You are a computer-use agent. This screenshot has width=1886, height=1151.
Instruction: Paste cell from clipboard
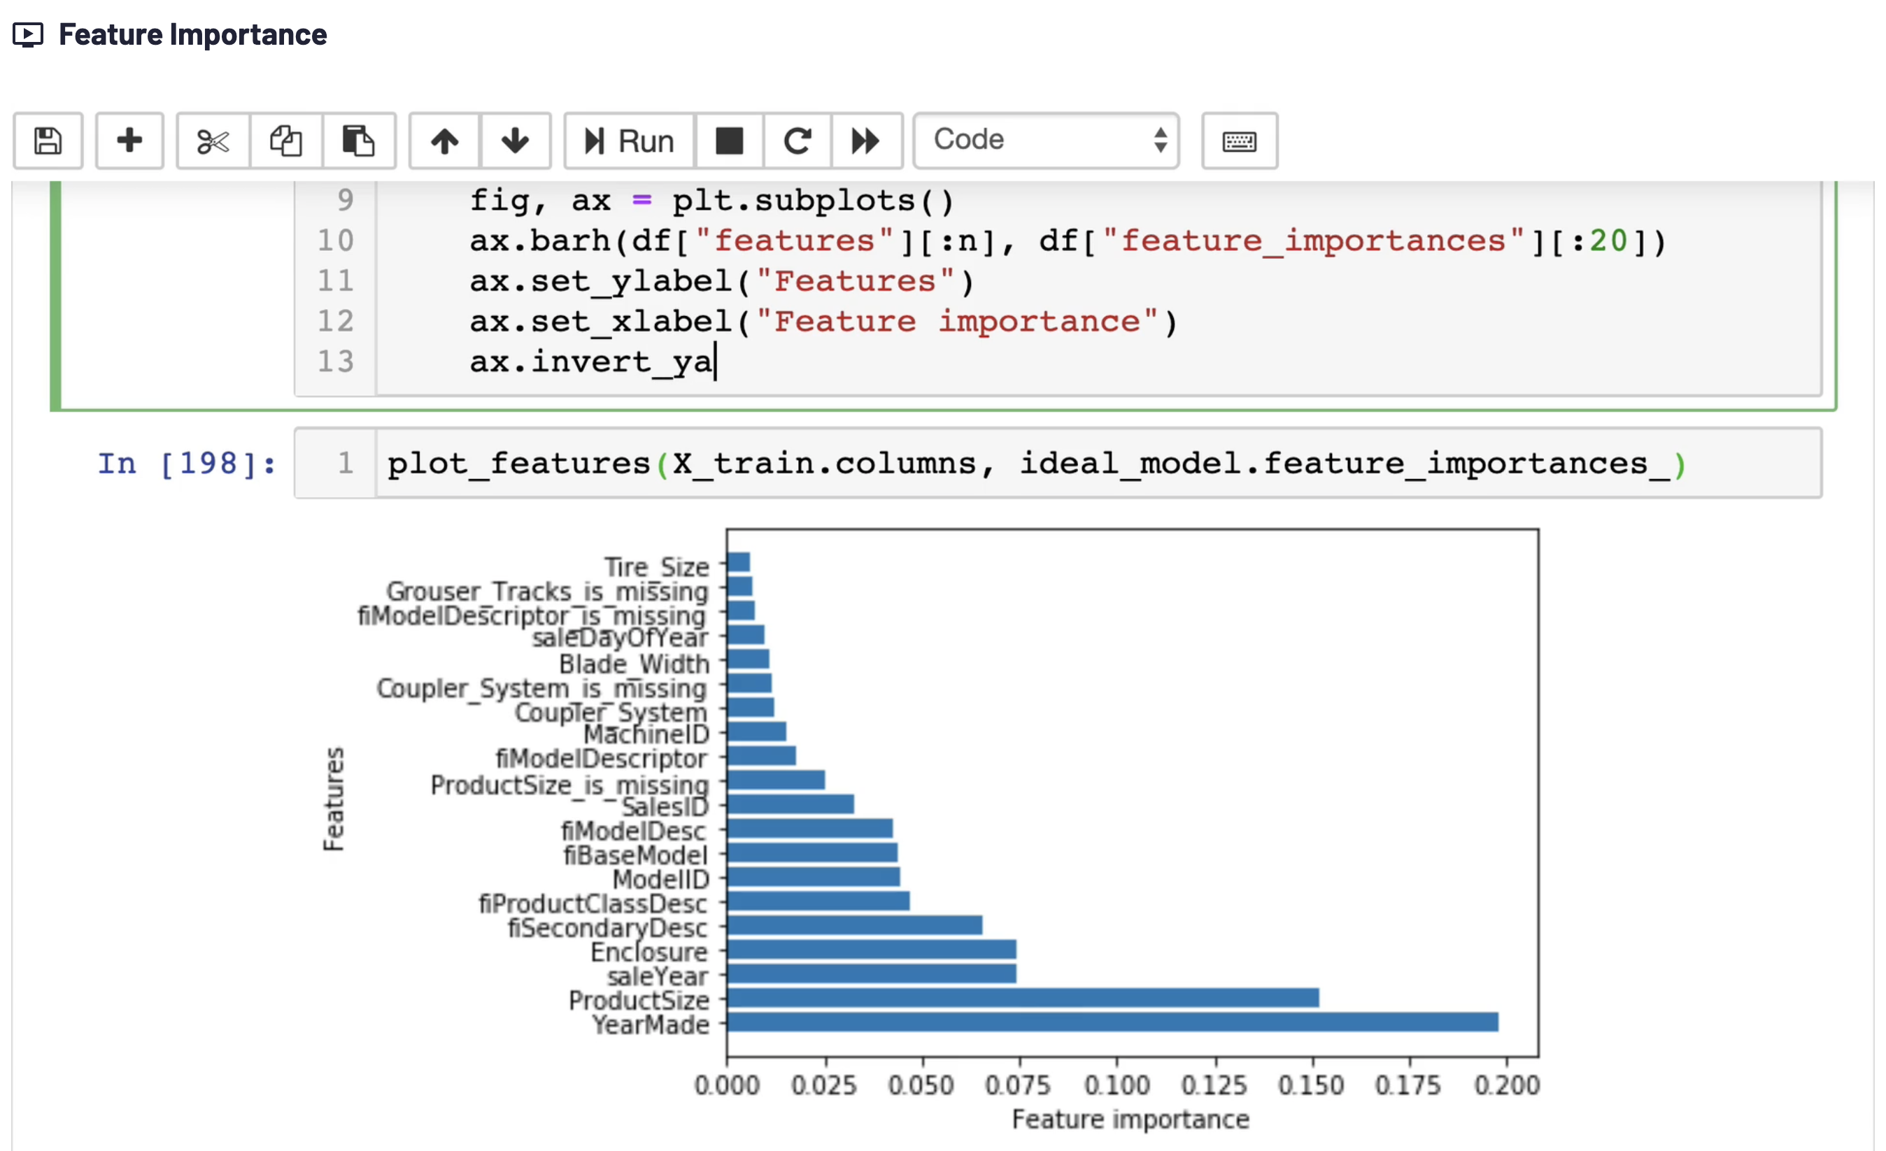[x=359, y=141]
